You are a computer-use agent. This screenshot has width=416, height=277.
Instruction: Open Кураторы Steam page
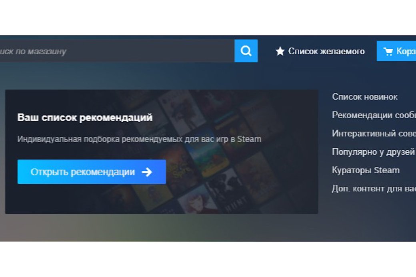(366, 170)
